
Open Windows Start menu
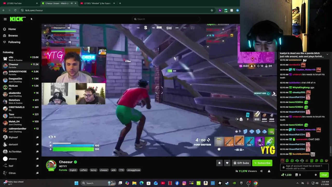(x=77, y=183)
